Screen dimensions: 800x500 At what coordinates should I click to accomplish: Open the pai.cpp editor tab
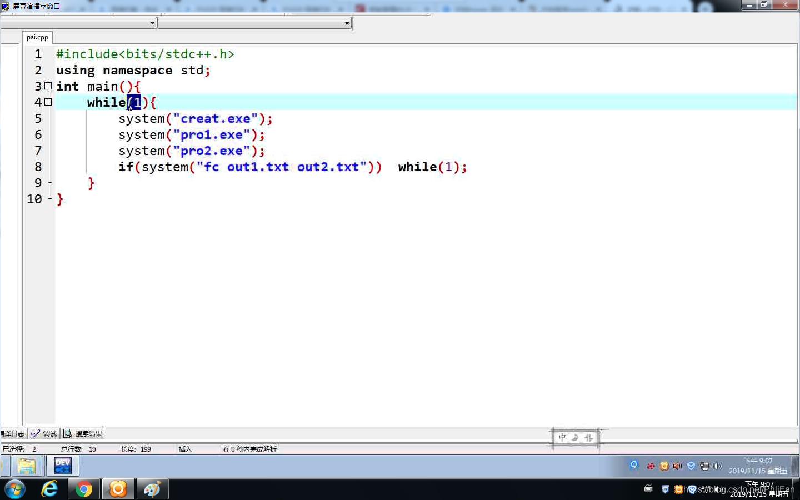tap(37, 37)
